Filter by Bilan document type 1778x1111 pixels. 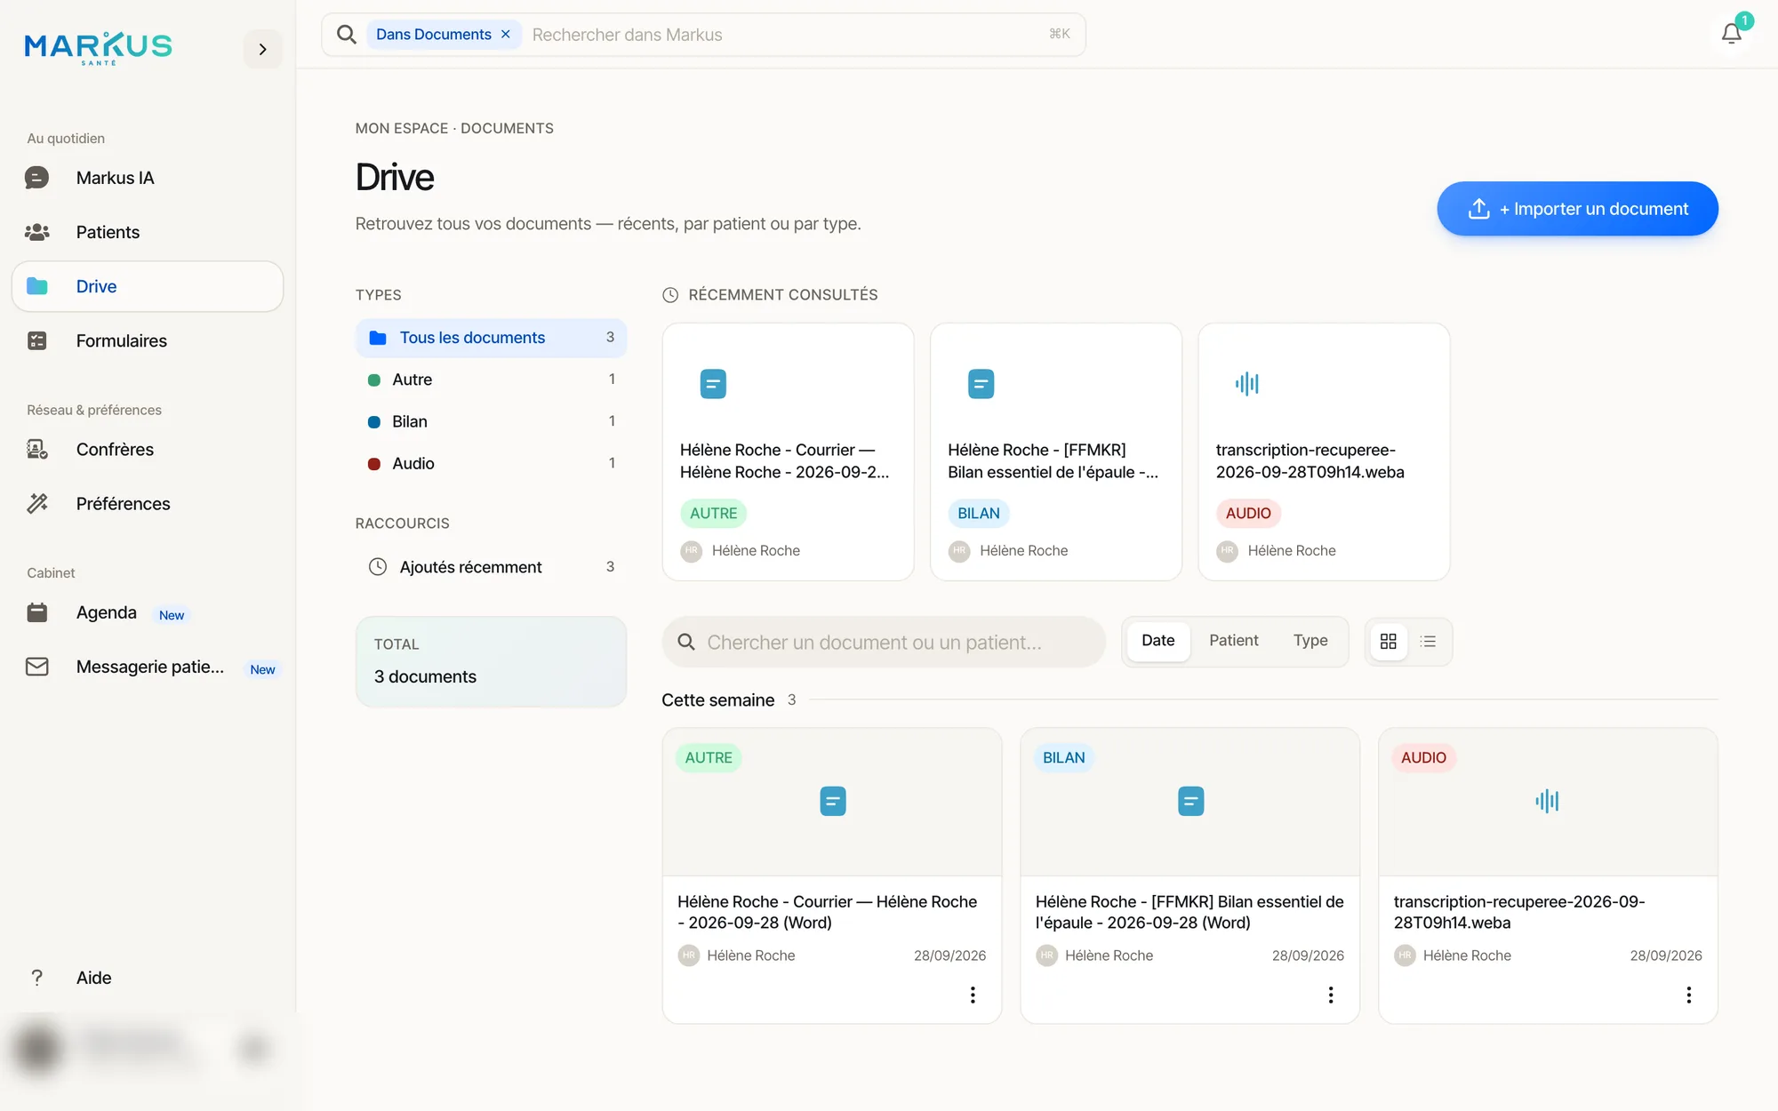[492, 421]
